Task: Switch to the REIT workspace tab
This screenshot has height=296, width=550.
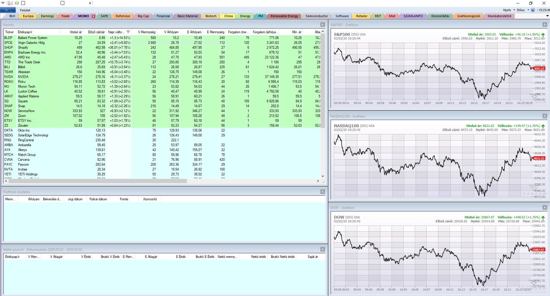Action: click(x=378, y=16)
